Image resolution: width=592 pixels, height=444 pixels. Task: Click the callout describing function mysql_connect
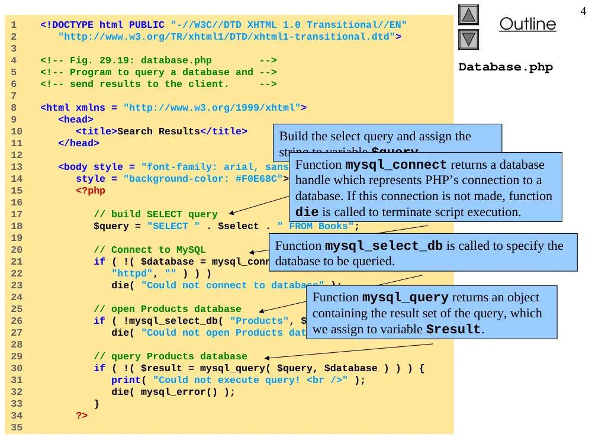(426, 187)
